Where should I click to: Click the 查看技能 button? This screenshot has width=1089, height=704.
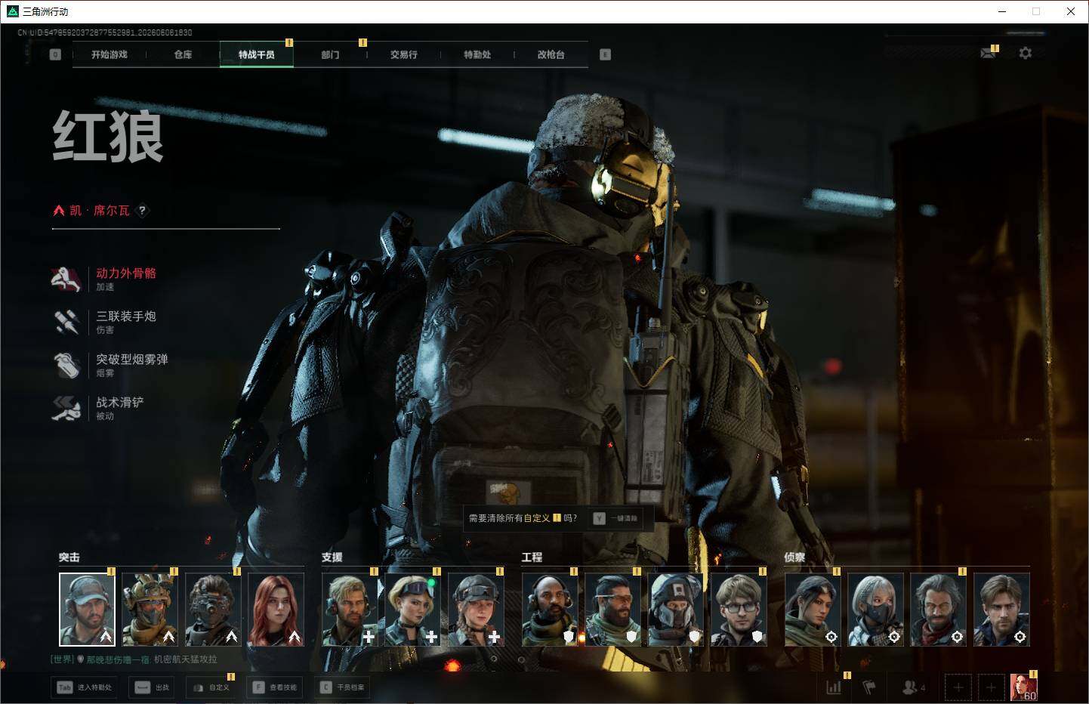[275, 687]
